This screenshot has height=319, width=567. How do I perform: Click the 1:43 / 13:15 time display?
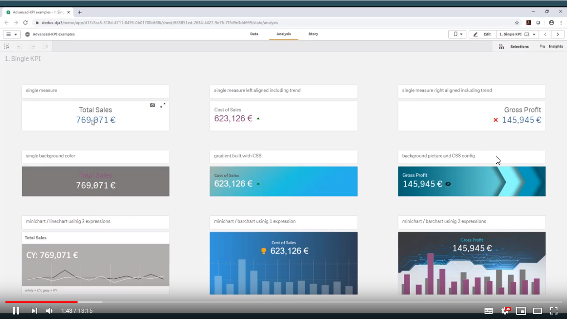[77, 311]
